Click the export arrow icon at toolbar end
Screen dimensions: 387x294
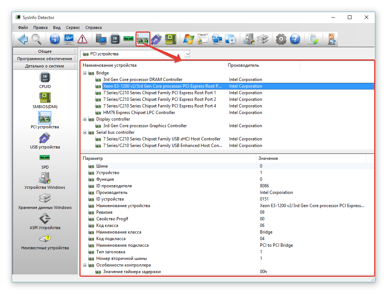tap(332, 39)
